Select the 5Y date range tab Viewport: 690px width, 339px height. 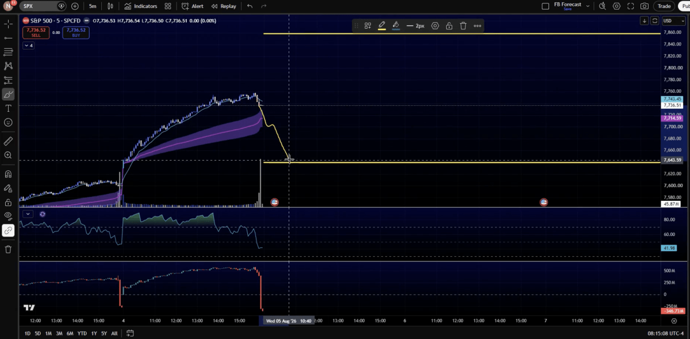[x=104, y=333]
